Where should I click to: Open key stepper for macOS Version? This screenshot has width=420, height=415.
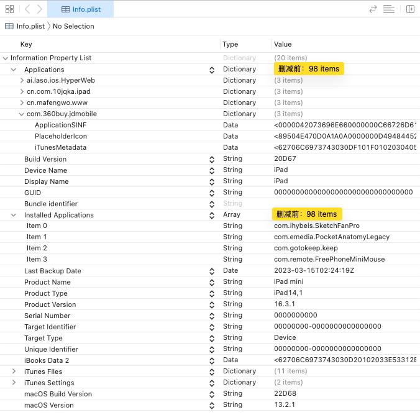tap(212, 406)
